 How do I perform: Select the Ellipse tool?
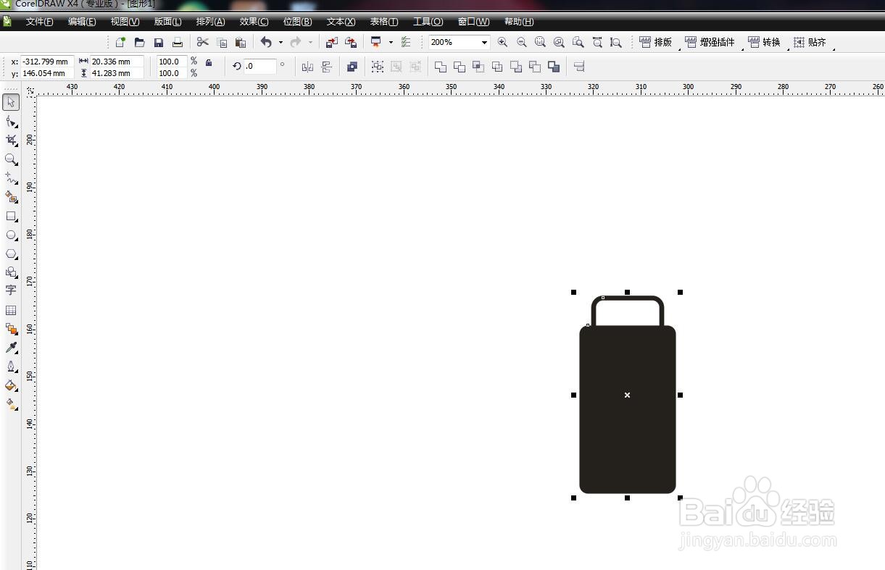coord(11,235)
